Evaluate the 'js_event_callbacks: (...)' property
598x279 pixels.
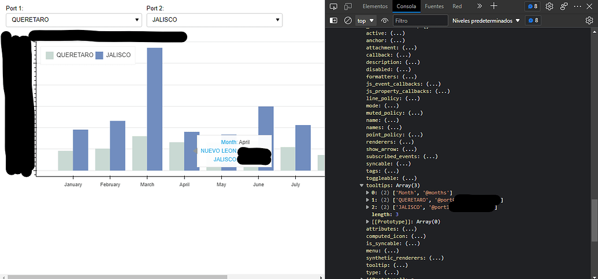pyautogui.click(x=403, y=84)
